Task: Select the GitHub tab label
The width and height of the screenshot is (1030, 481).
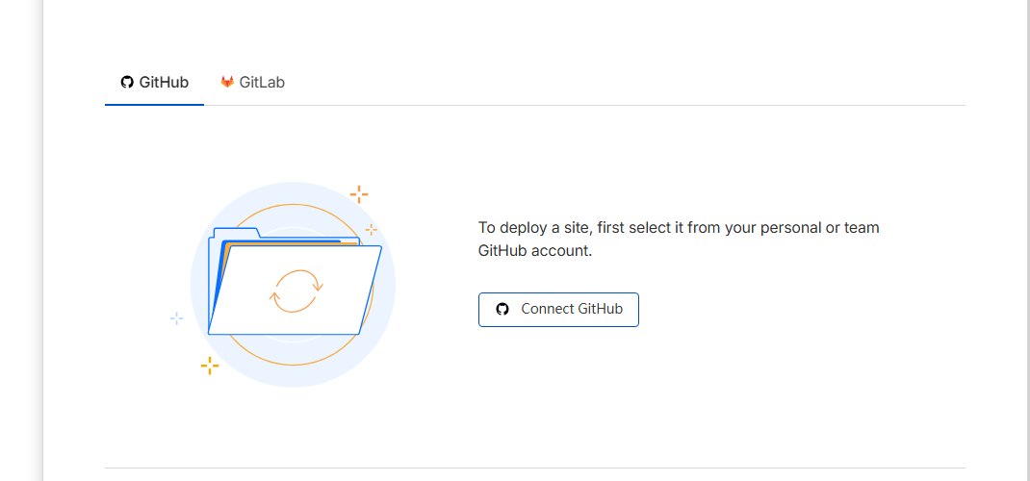Action: (164, 83)
